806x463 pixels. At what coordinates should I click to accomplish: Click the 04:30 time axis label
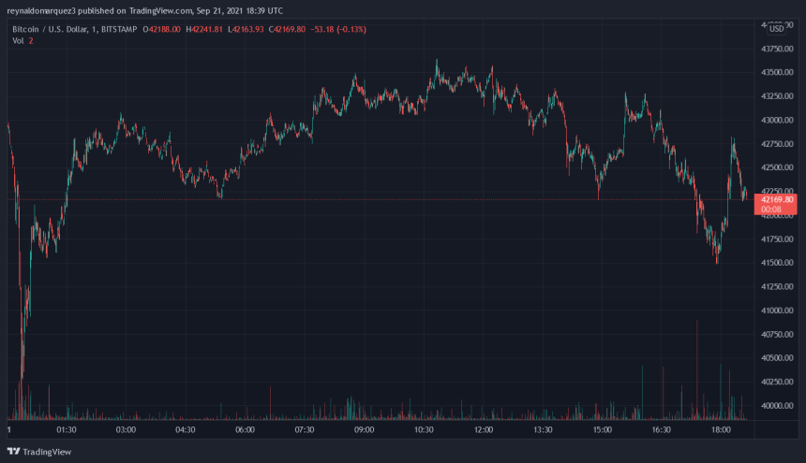[x=186, y=429]
